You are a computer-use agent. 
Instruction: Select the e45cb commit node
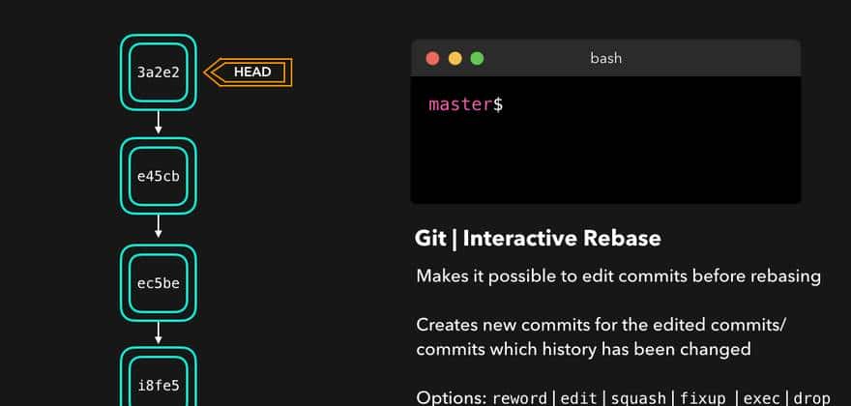tap(159, 176)
